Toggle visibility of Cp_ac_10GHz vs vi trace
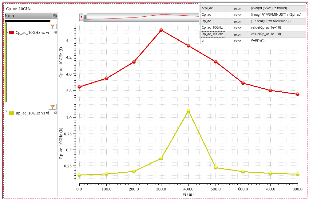This screenshot has height=200, width=309. pos(56,32)
